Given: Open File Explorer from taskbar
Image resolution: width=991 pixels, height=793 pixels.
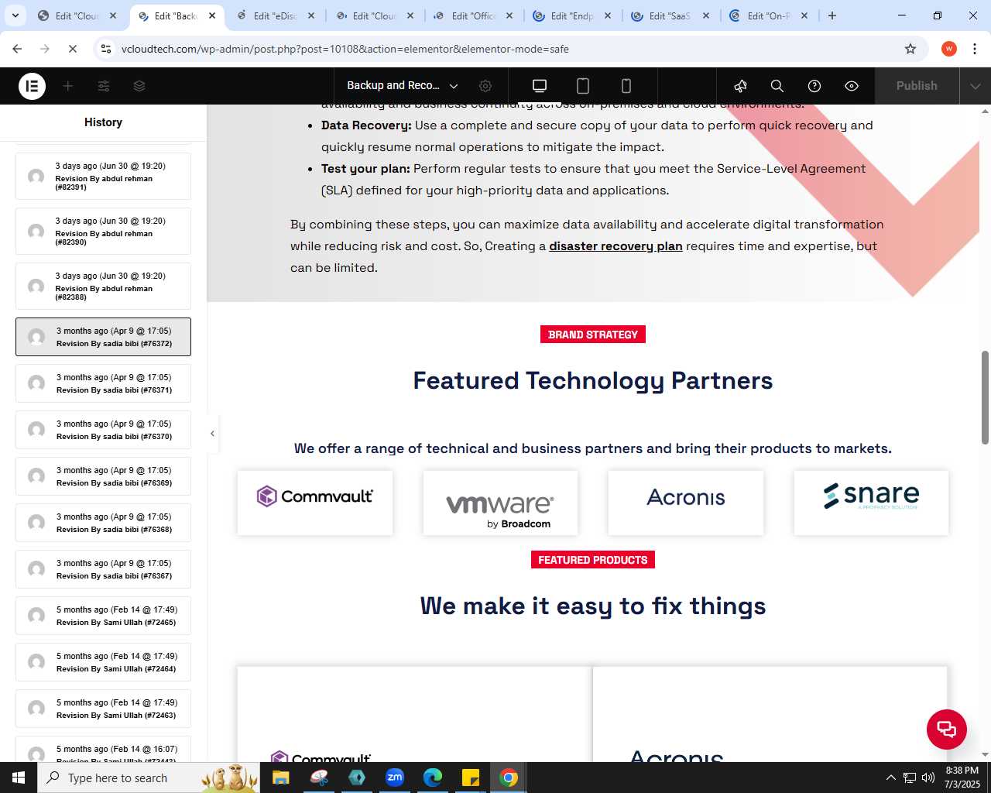Looking at the screenshot, I should point(280,778).
